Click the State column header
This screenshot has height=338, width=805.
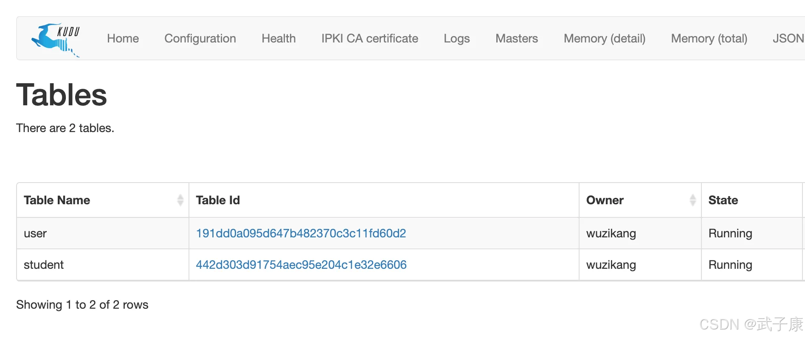[x=723, y=200]
